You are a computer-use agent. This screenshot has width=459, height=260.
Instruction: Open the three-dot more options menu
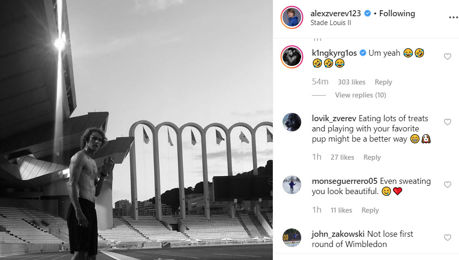(453, 18)
